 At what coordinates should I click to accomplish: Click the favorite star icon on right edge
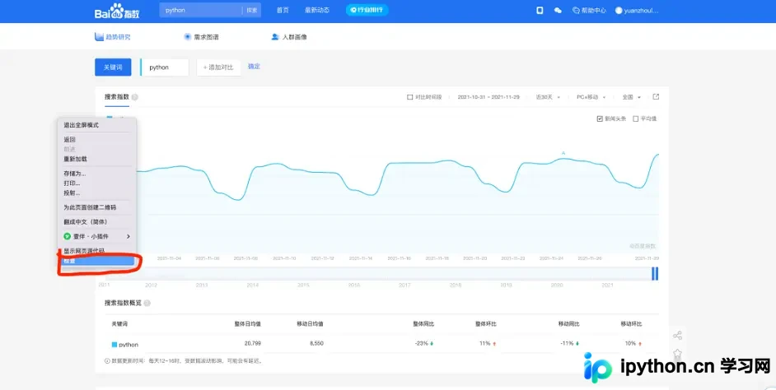pos(677,354)
